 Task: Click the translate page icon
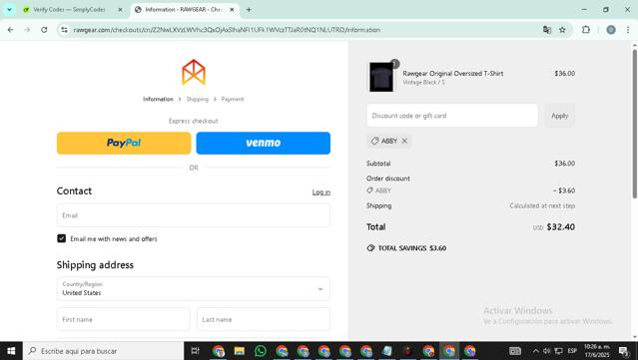(547, 30)
